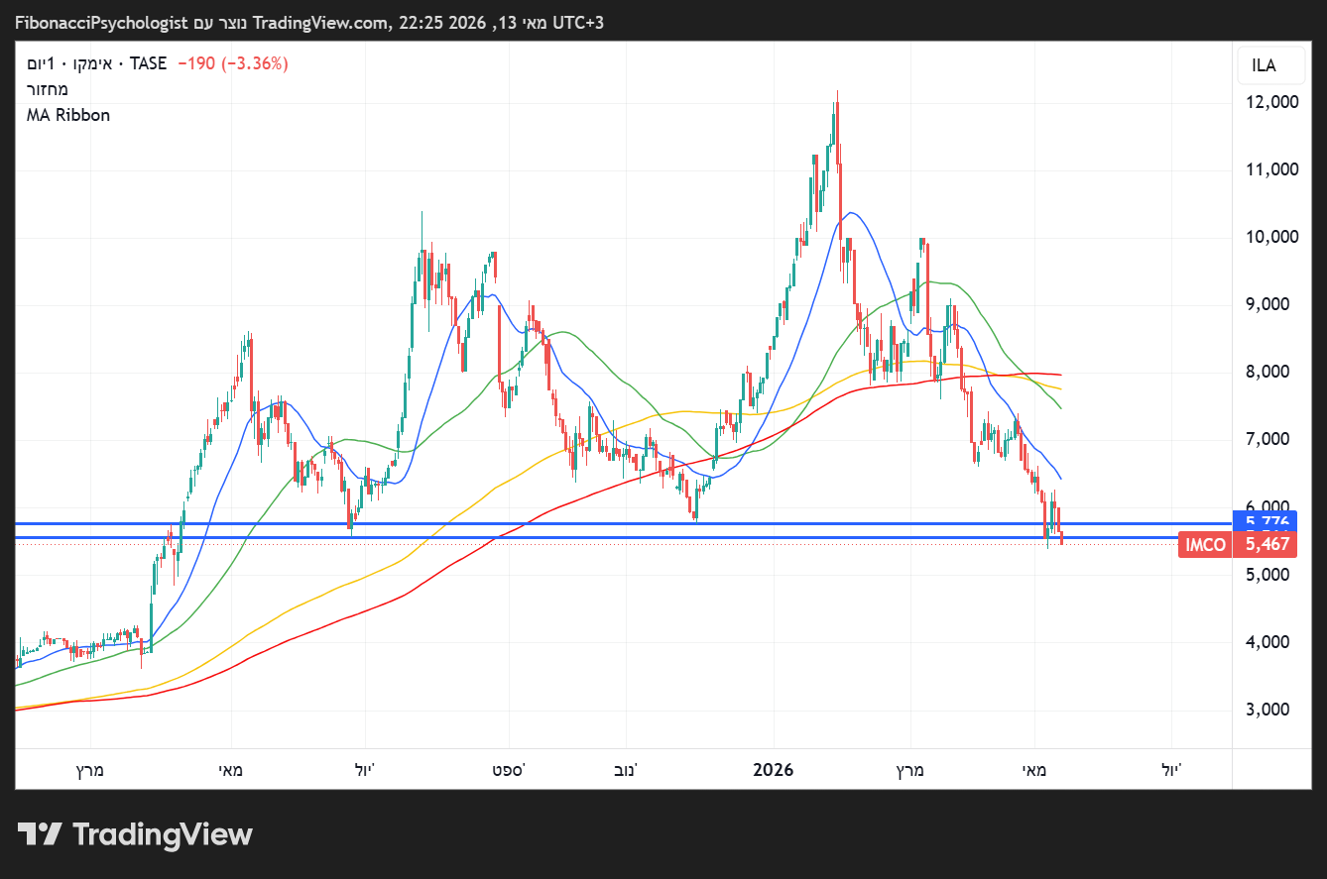Click the FibonacciPsychologist author name in header
Screen dimensions: 1327x879
click(x=101, y=23)
